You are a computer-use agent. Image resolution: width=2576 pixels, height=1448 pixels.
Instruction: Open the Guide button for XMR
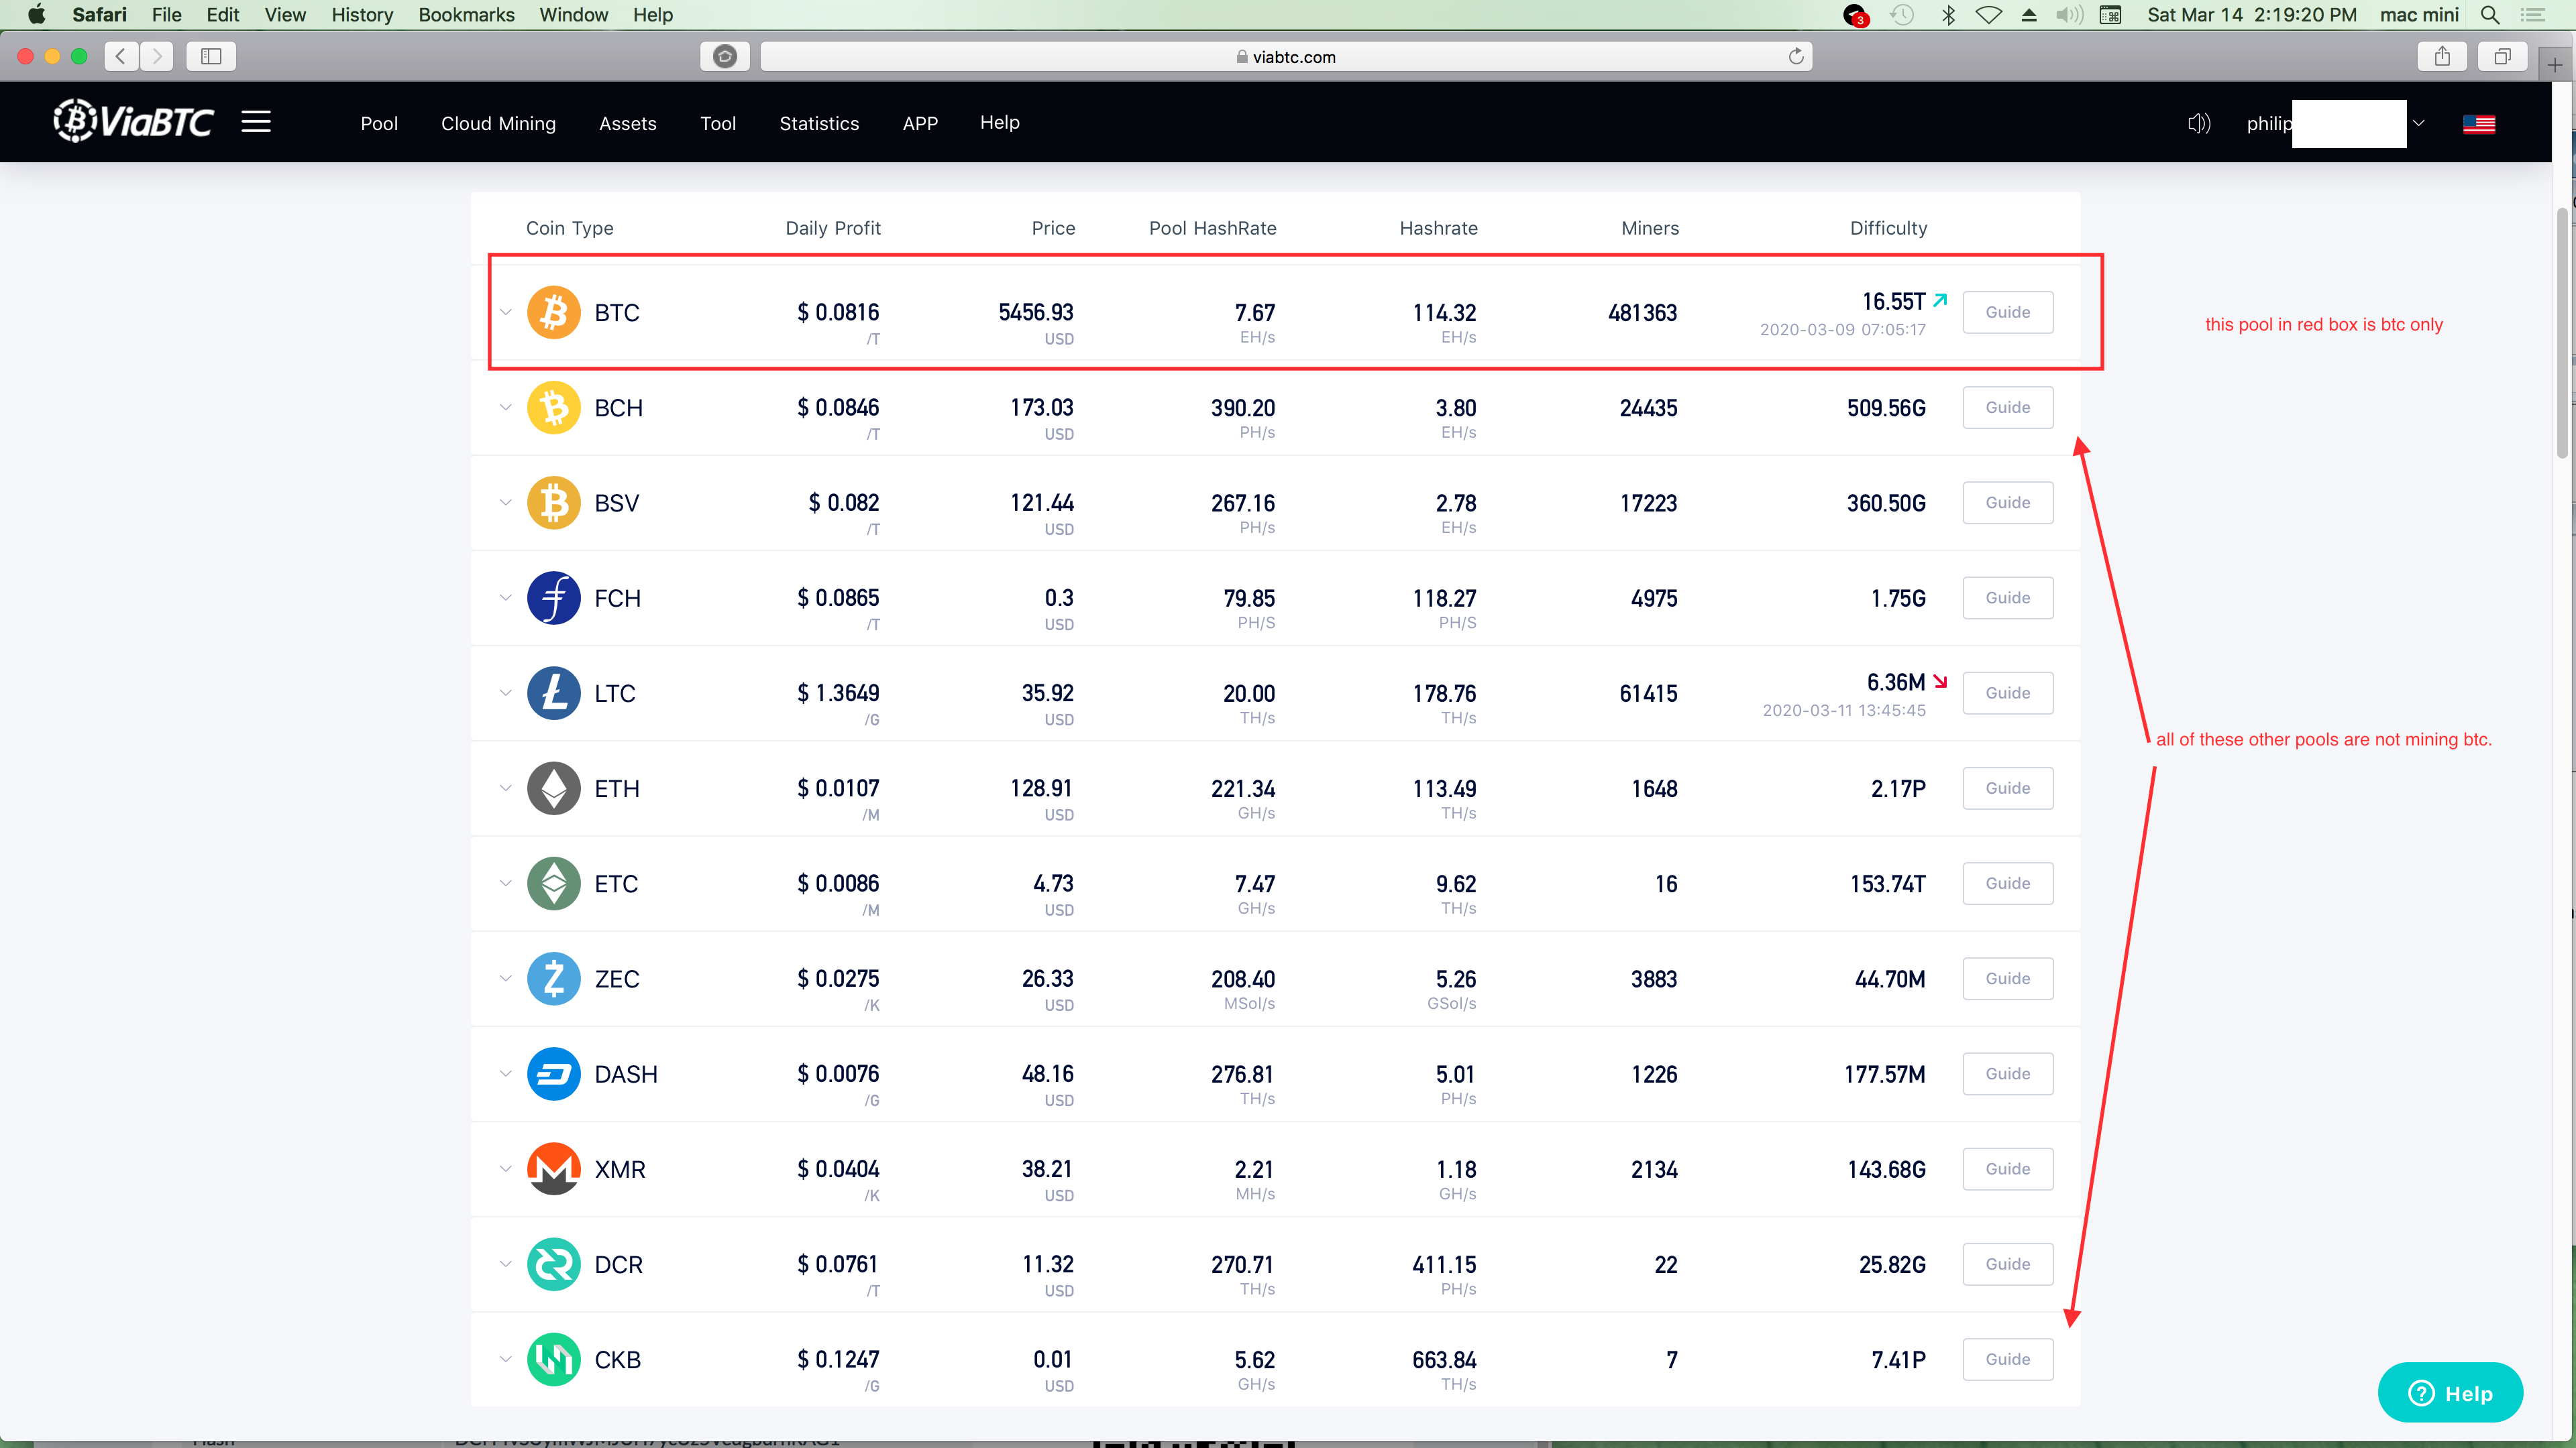2007,1168
